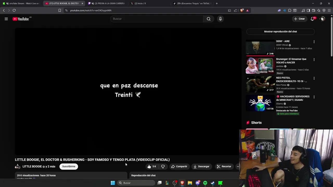The height and width of the screenshot is (187, 333).
Task: Open the Windows Start menu
Action: (x=113, y=183)
